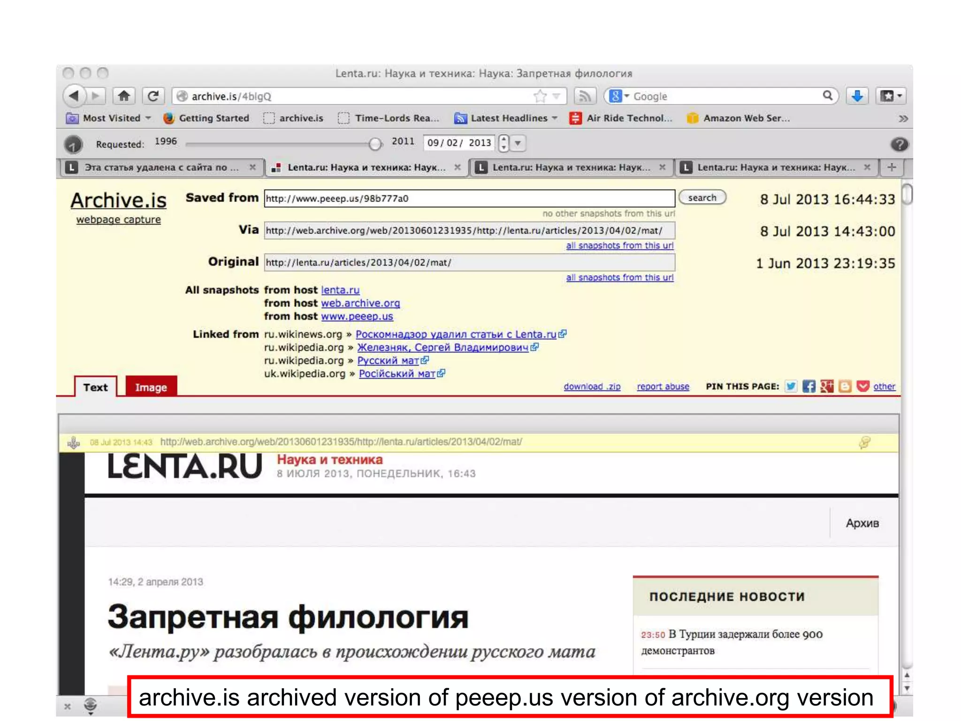Open the lenta.ru host link

[340, 290]
